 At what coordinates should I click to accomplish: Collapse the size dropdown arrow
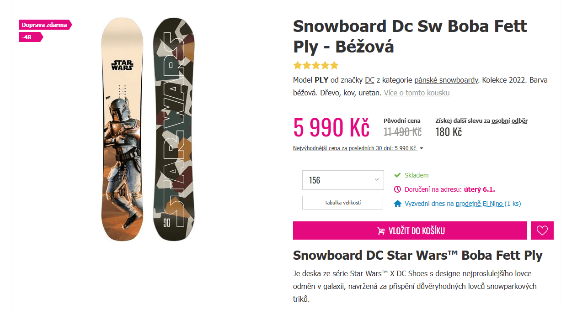[x=376, y=180]
